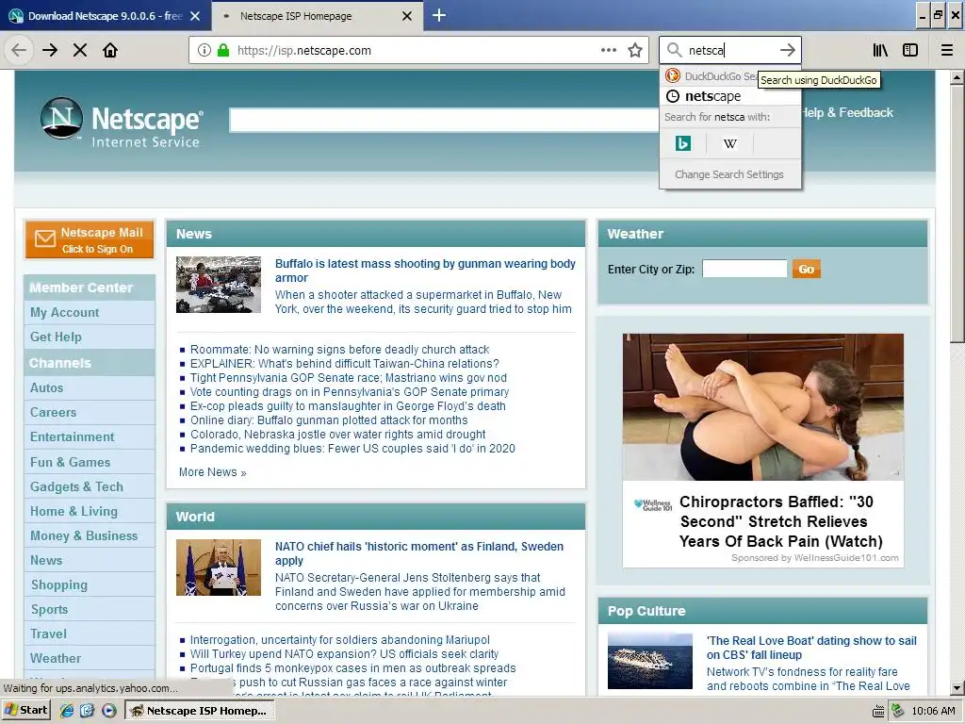Screen dimensions: 965x724
Task: Open My Account in Member Center
Action: (x=65, y=312)
